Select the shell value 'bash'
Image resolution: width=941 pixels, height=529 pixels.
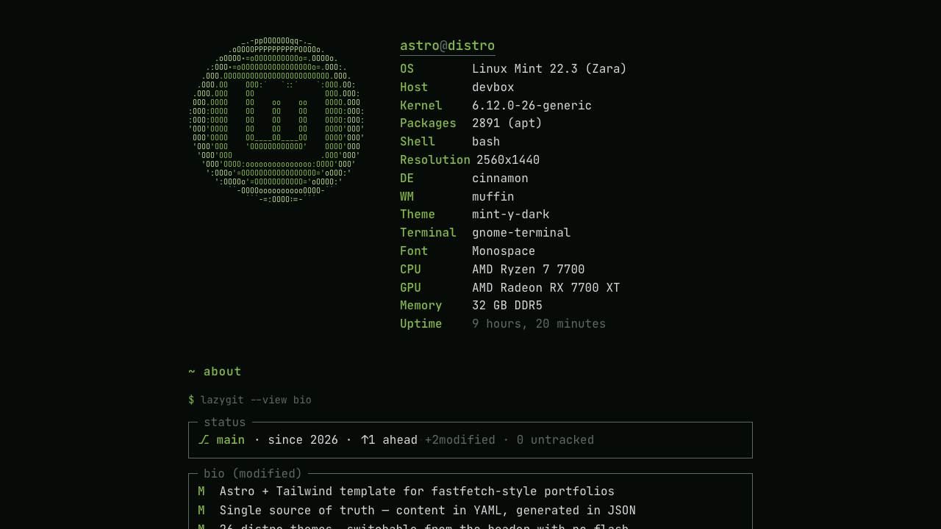click(486, 142)
